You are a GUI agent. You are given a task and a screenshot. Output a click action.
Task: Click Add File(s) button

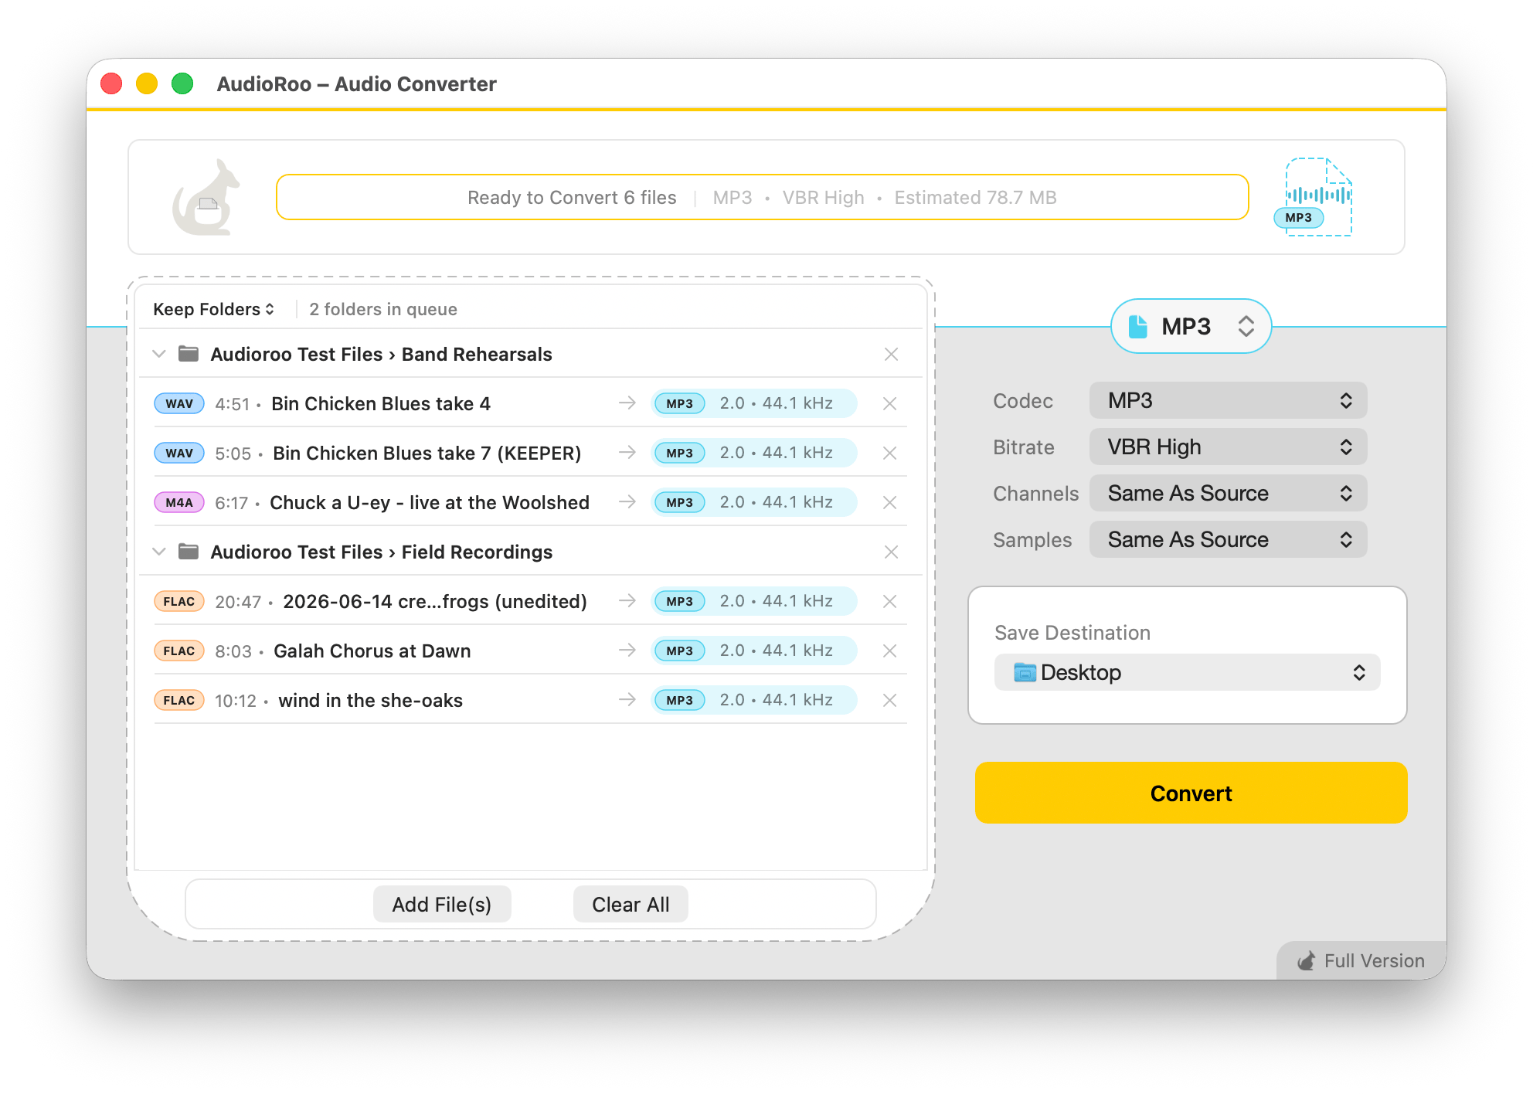click(x=442, y=904)
